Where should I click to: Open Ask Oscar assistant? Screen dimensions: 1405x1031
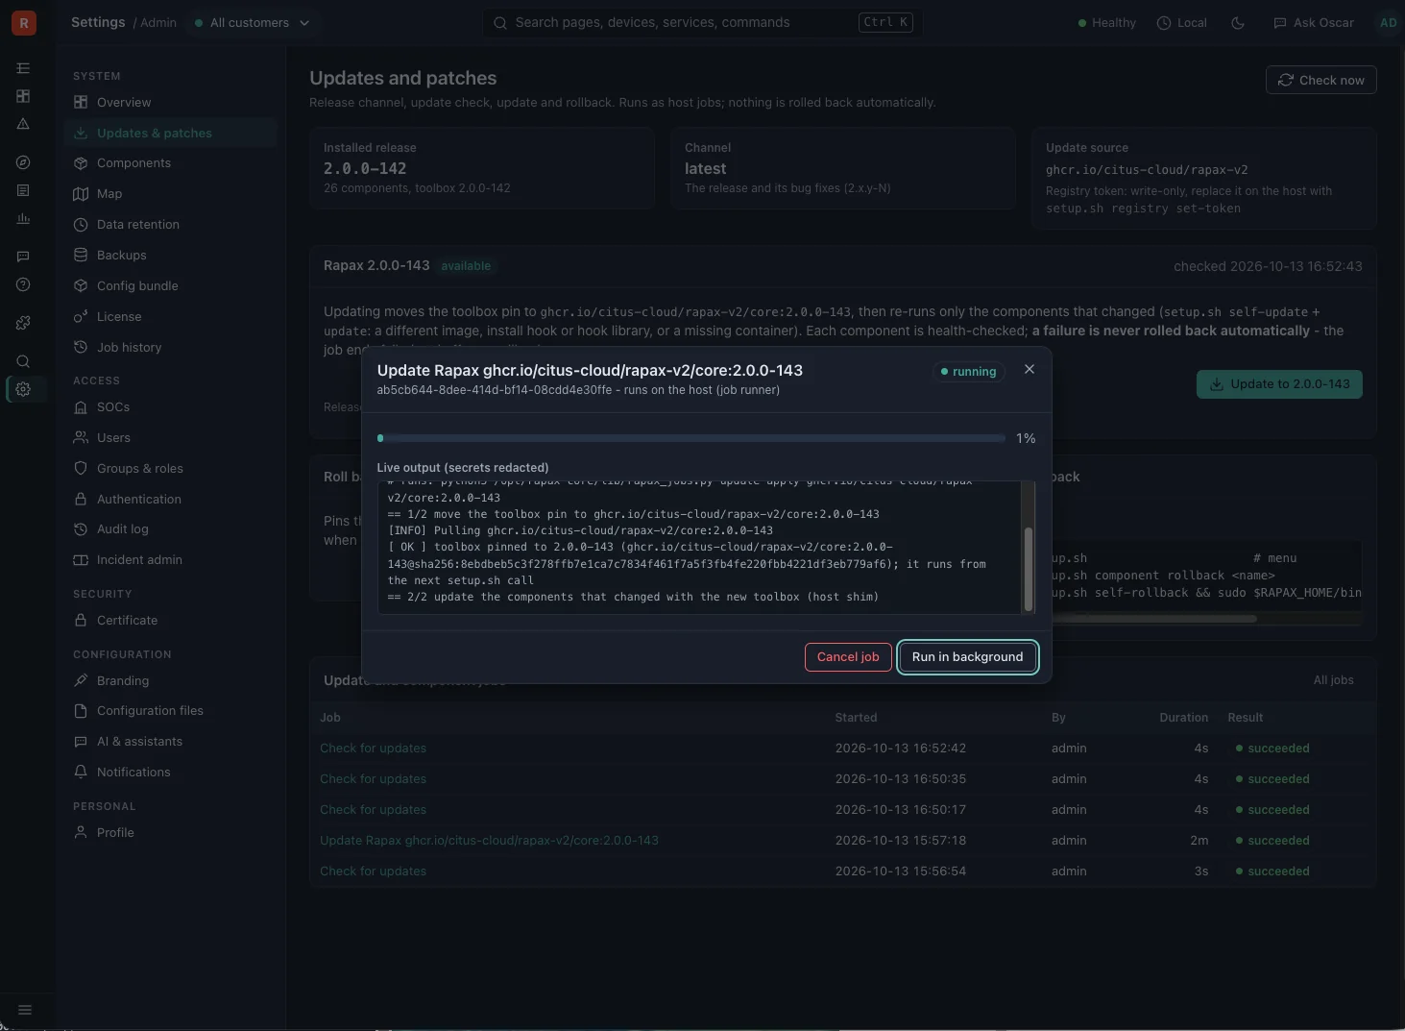tap(1313, 23)
